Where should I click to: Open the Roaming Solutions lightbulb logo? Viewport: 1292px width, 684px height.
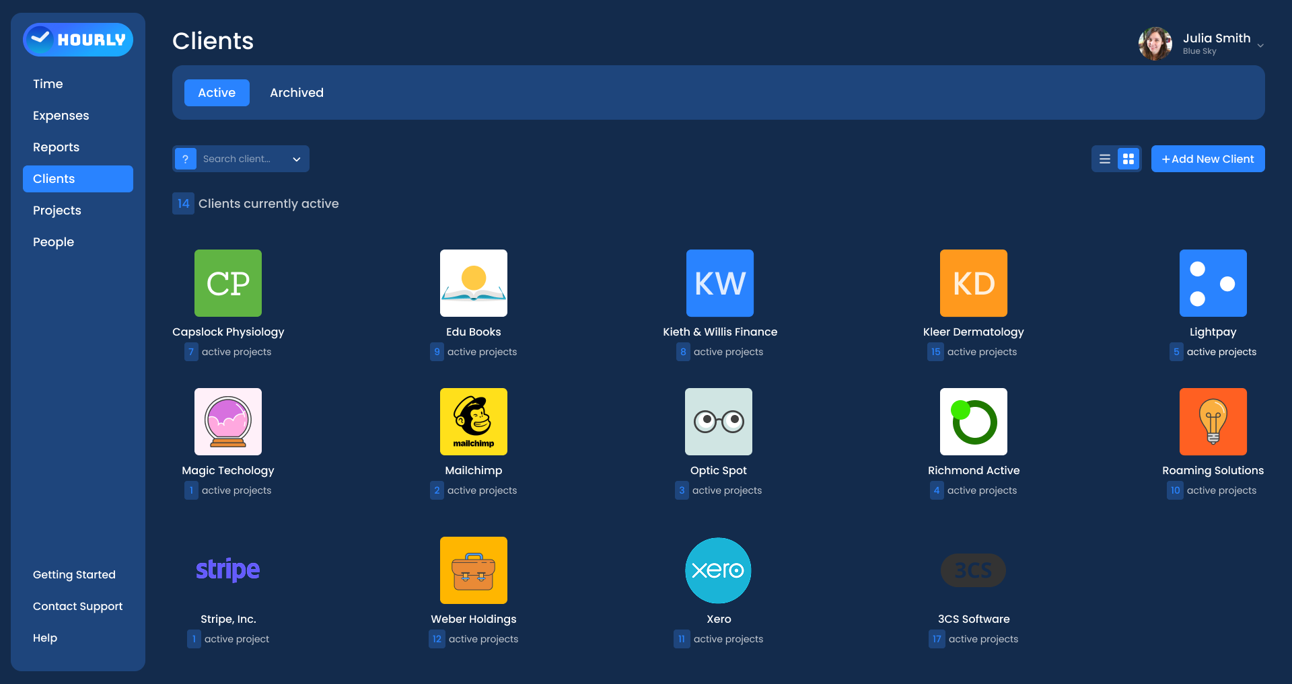(1213, 422)
